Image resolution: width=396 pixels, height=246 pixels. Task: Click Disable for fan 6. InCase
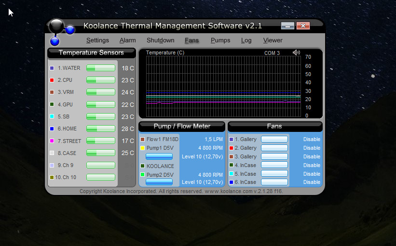pyautogui.click(x=312, y=182)
